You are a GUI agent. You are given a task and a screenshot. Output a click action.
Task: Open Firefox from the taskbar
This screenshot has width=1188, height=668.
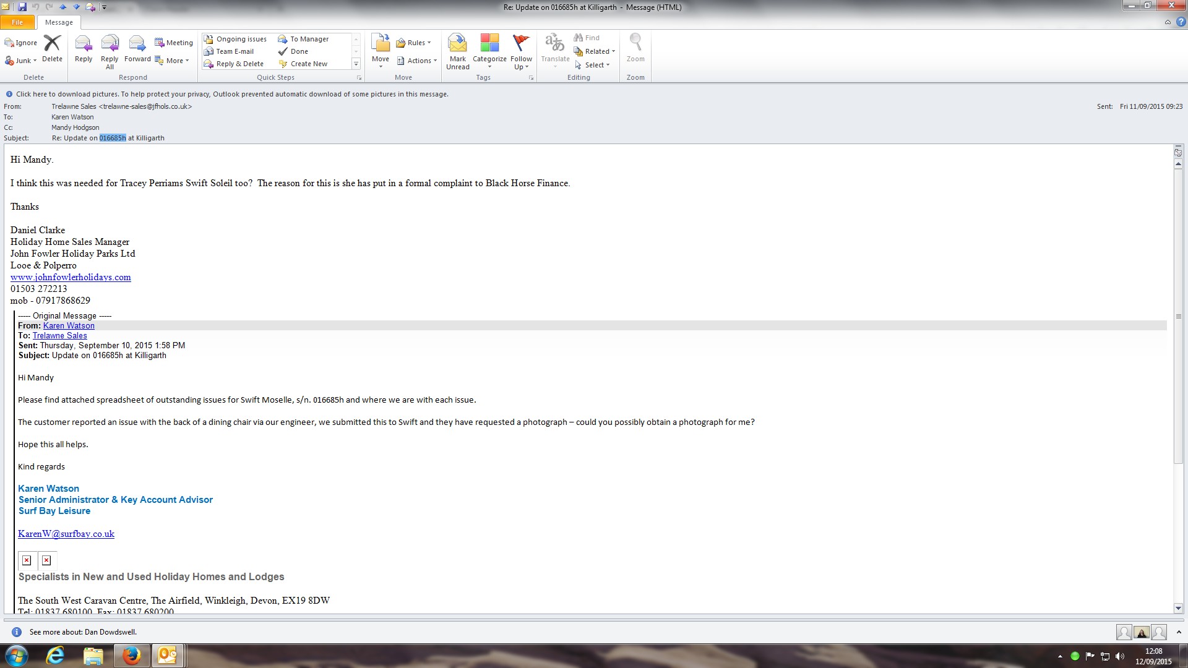coord(131,655)
